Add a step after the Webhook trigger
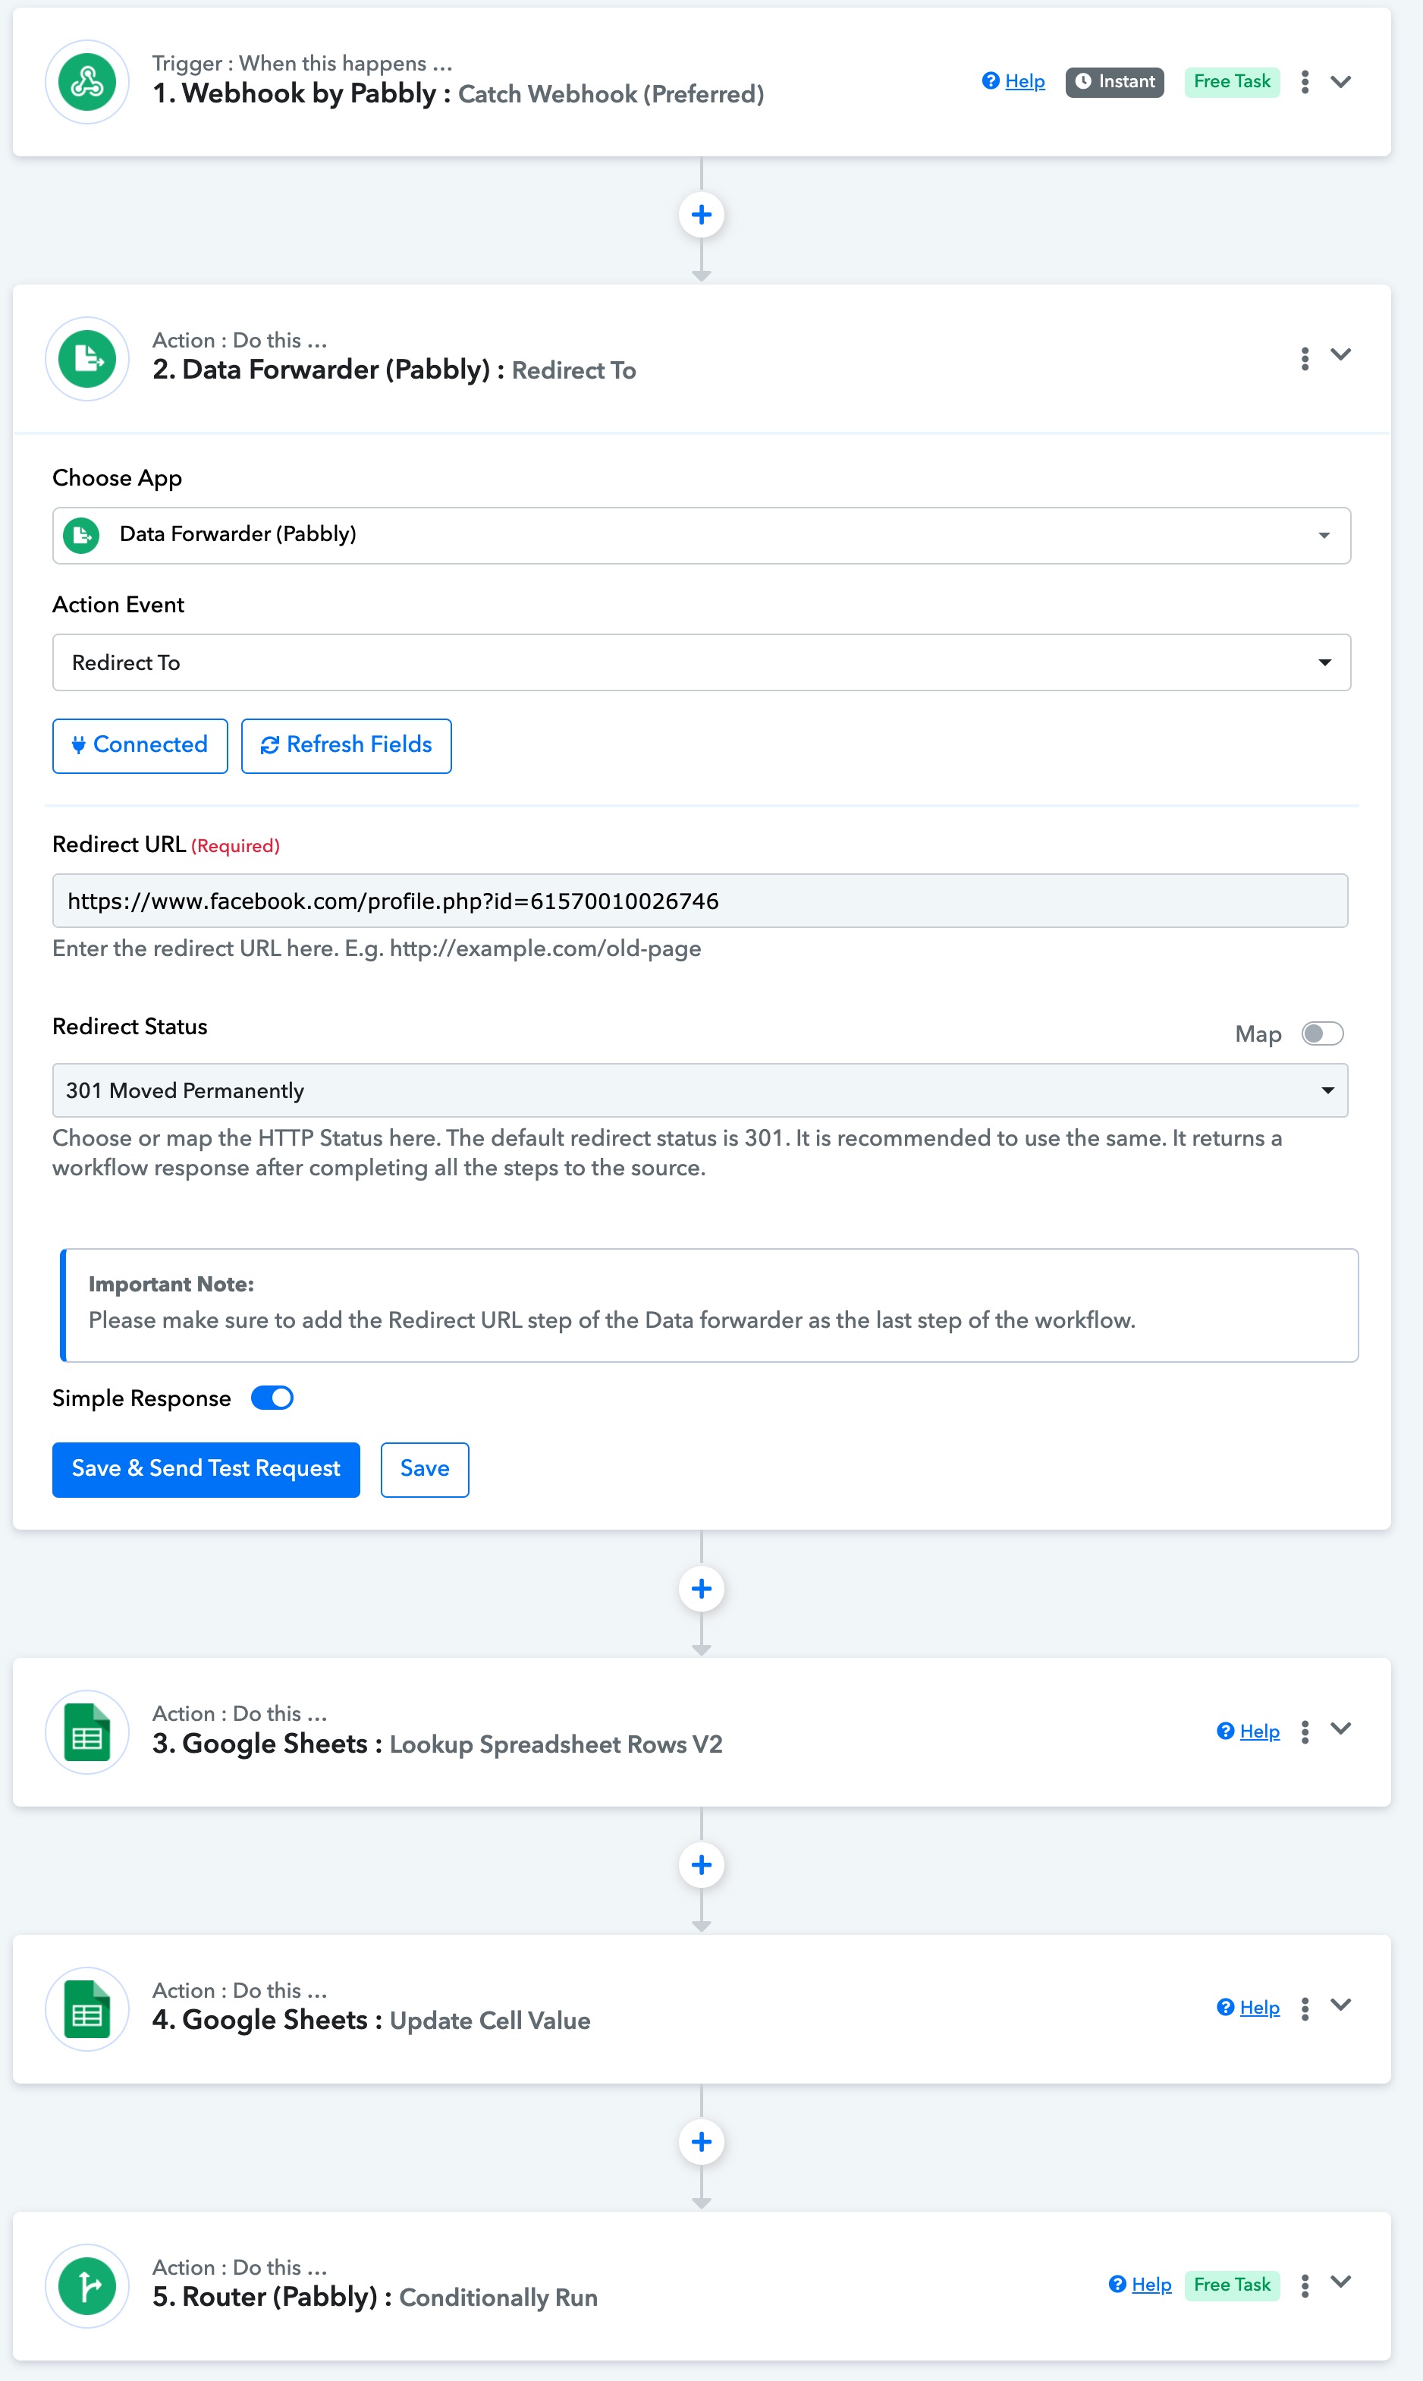The width and height of the screenshot is (1423, 2381). click(701, 215)
